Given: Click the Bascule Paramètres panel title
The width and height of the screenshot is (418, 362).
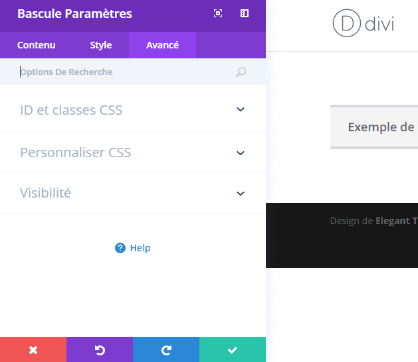Looking at the screenshot, I should (74, 14).
